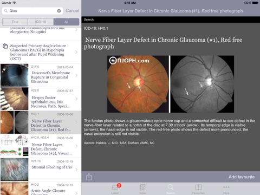Add this image to favourites

tap(242, 177)
